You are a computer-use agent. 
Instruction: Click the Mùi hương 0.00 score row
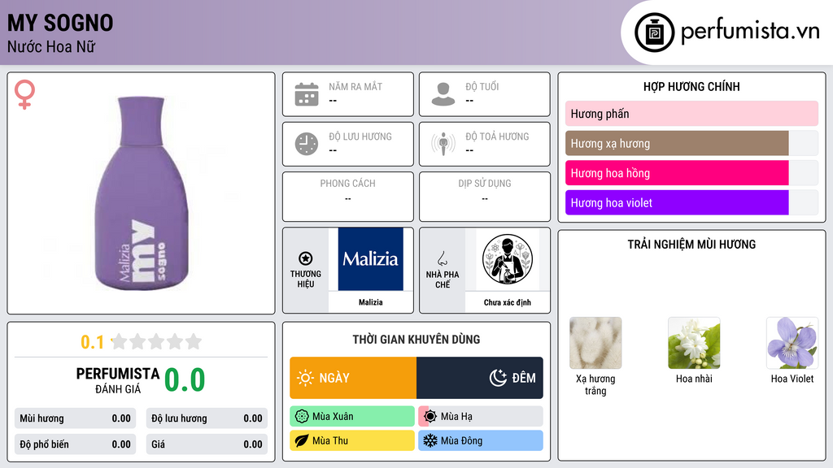75,418
